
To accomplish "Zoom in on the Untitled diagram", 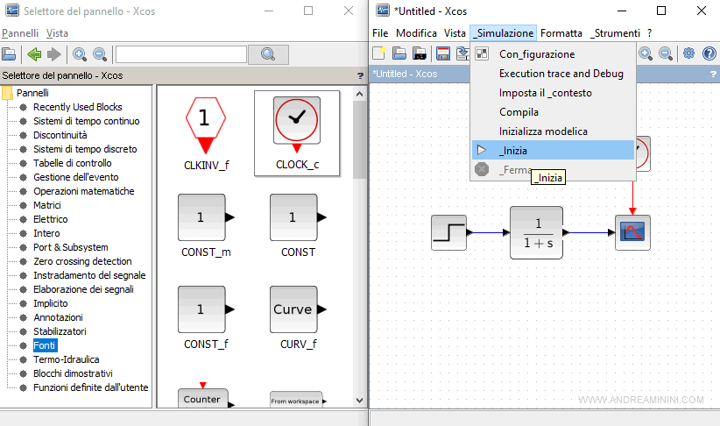I will pyautogui.click(x=646, y=53).
